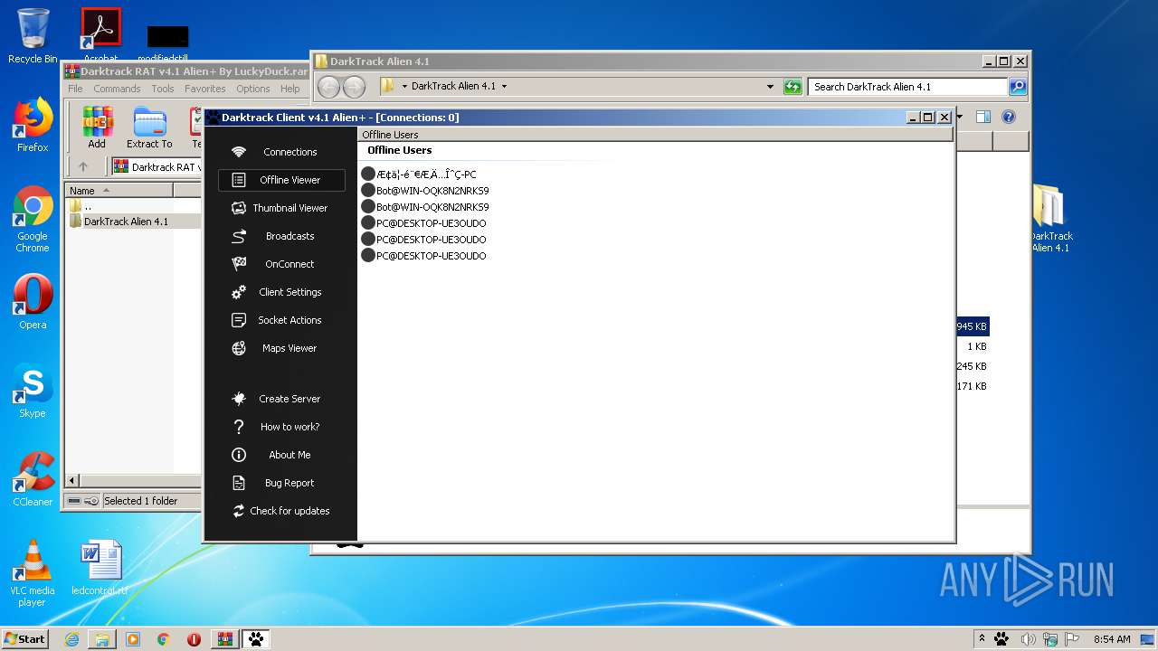The height and width of the screenshot is (651, 1158).
Task: Click the WinRAR Add toolbar icon
Action: tap(97, 127)
